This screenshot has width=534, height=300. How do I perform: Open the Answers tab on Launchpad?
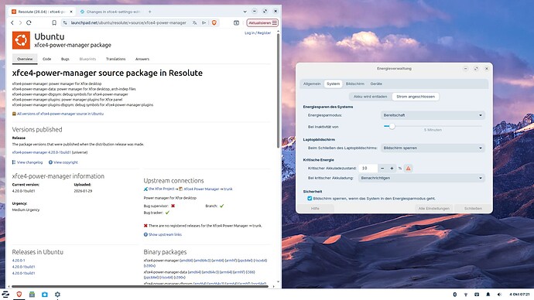tap(142, 59)
